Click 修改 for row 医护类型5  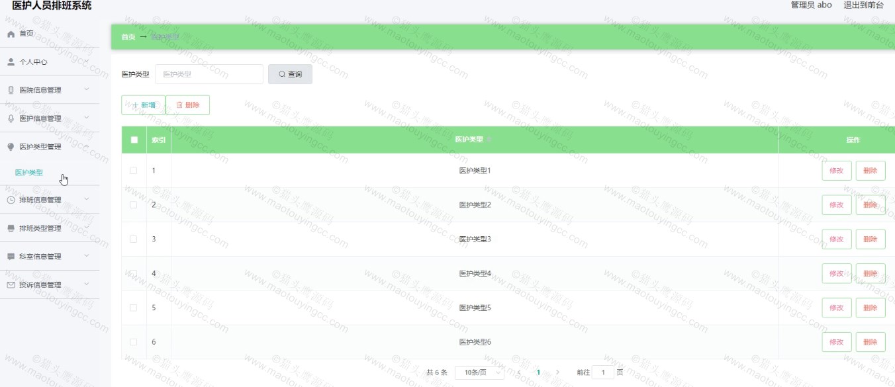(837, 308)
